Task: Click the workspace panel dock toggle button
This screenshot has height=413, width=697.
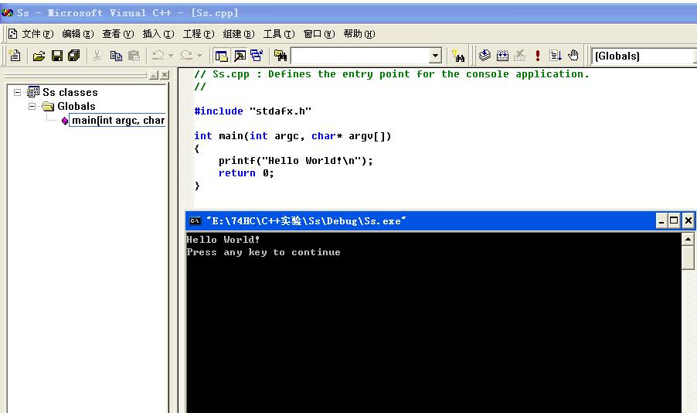Action: (x=154, y=75)
